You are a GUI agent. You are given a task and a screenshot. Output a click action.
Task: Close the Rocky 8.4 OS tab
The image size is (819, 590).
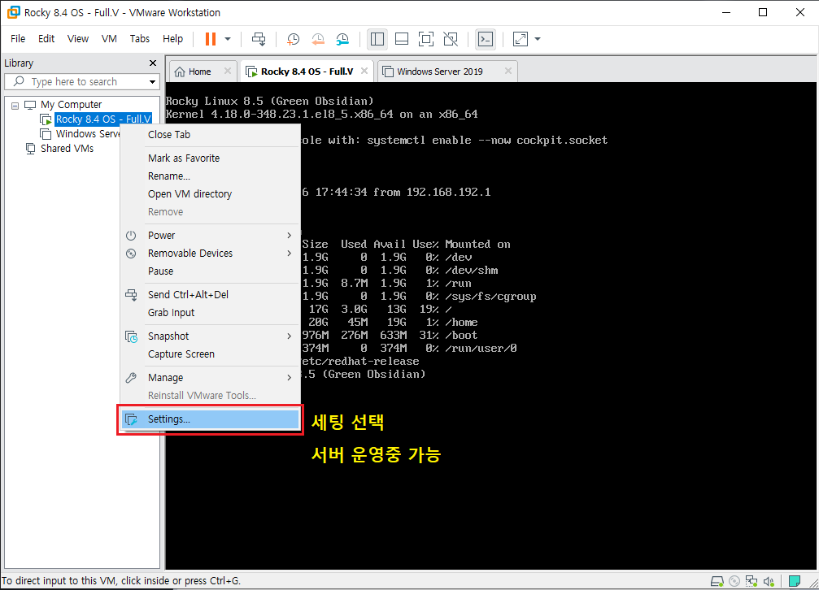(x=364, y=71)
